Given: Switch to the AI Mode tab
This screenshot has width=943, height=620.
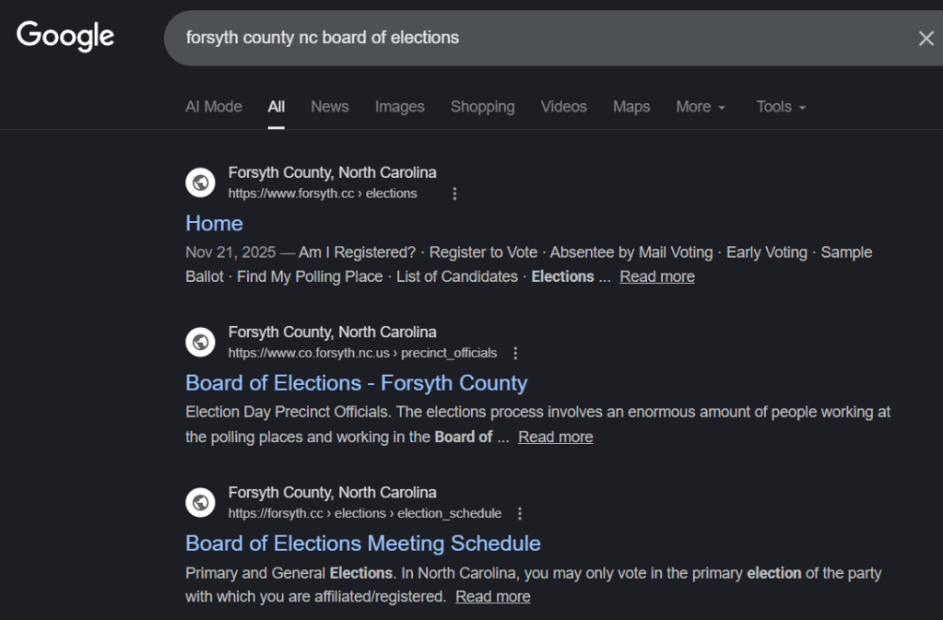Looking at the screenshot, I should [x=214, y=107].
